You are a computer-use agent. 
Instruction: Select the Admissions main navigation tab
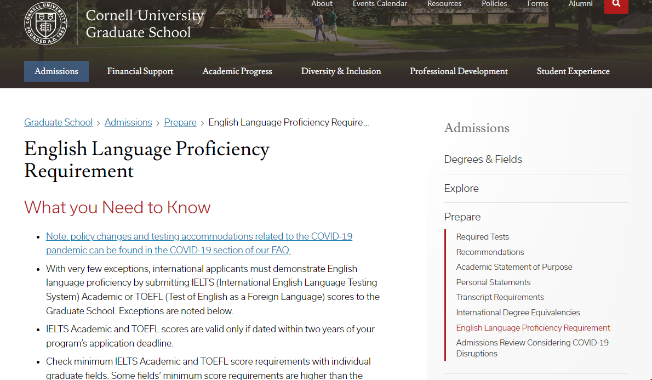click(56, 71)
